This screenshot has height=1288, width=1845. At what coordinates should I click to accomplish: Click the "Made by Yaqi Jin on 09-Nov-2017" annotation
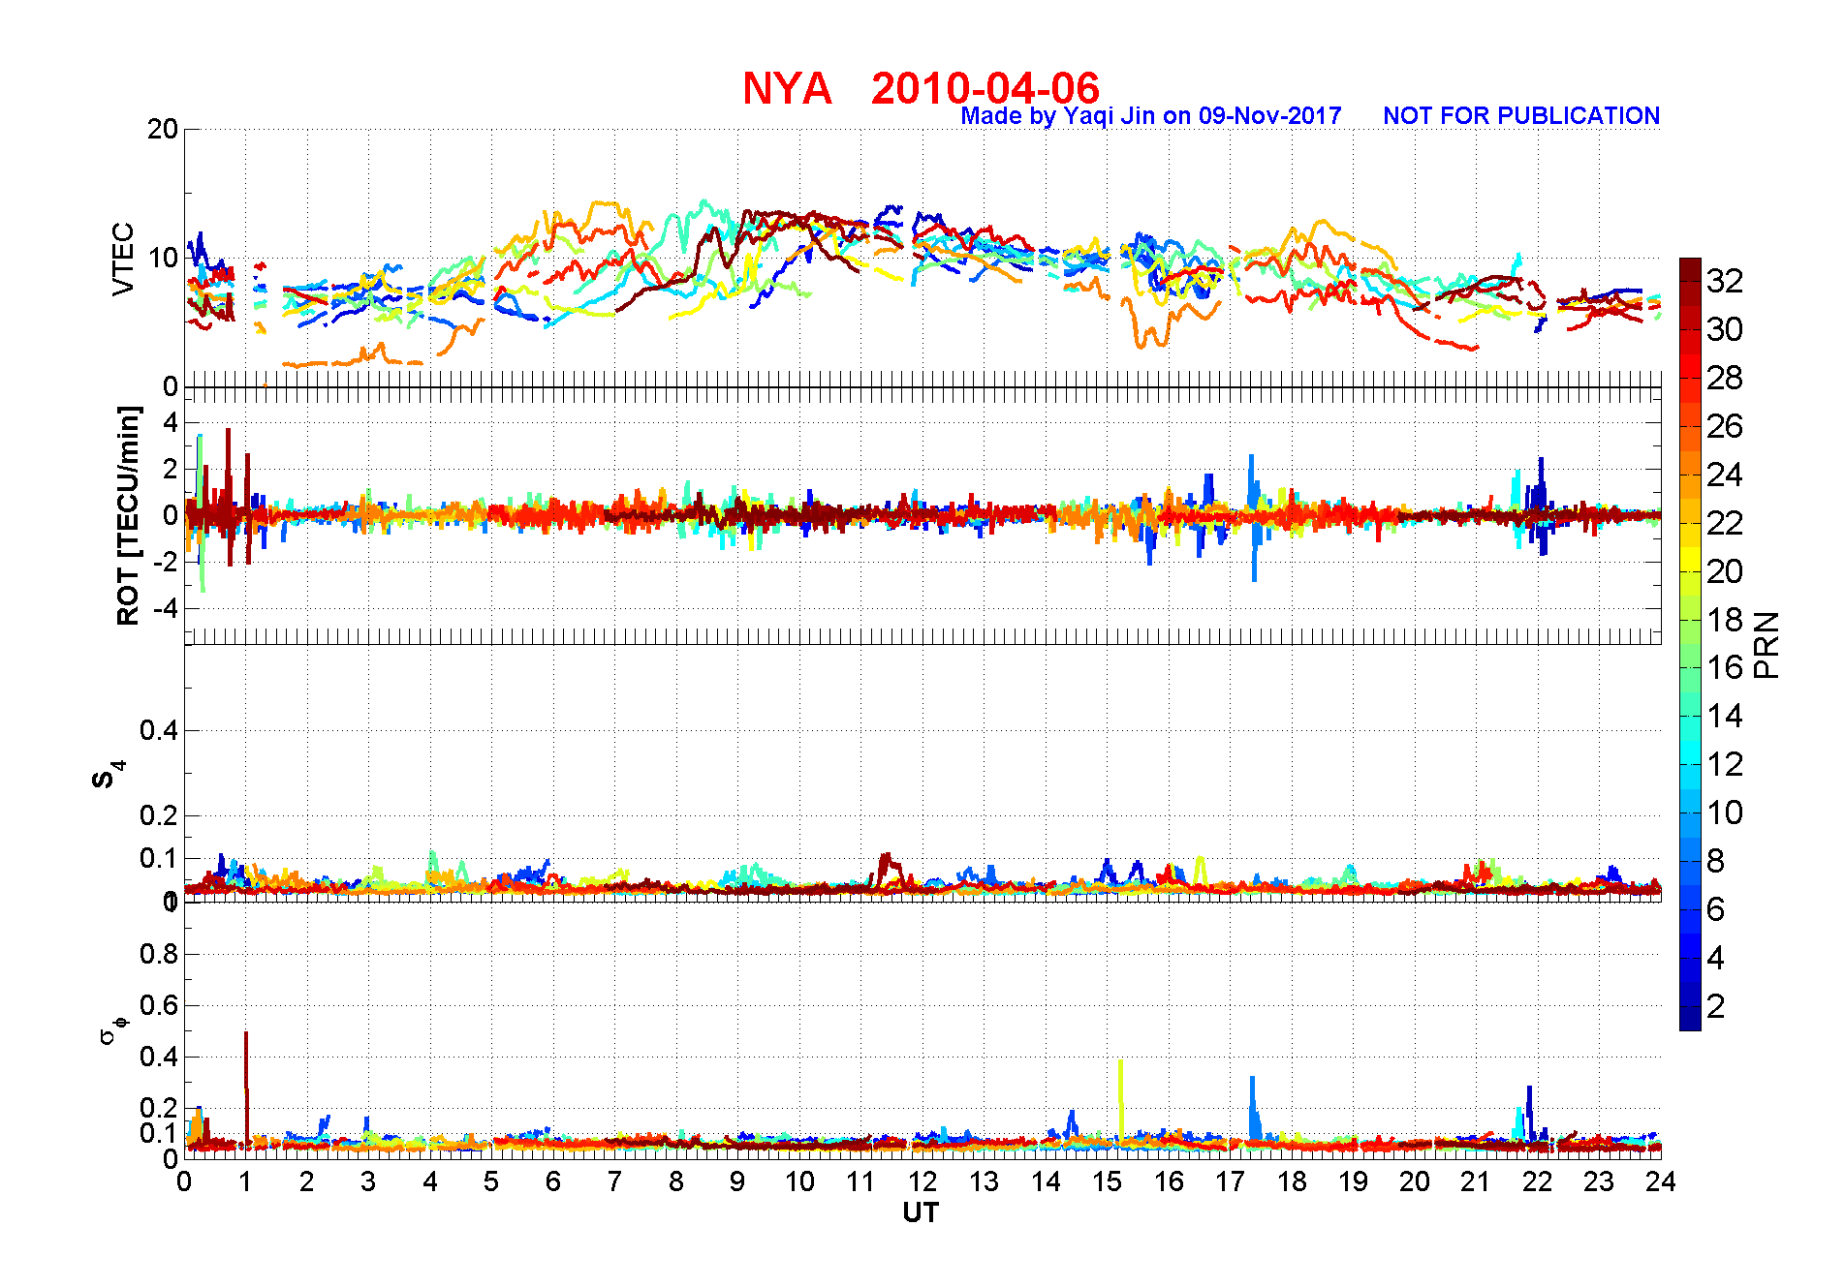click(x=1150, y=116)
